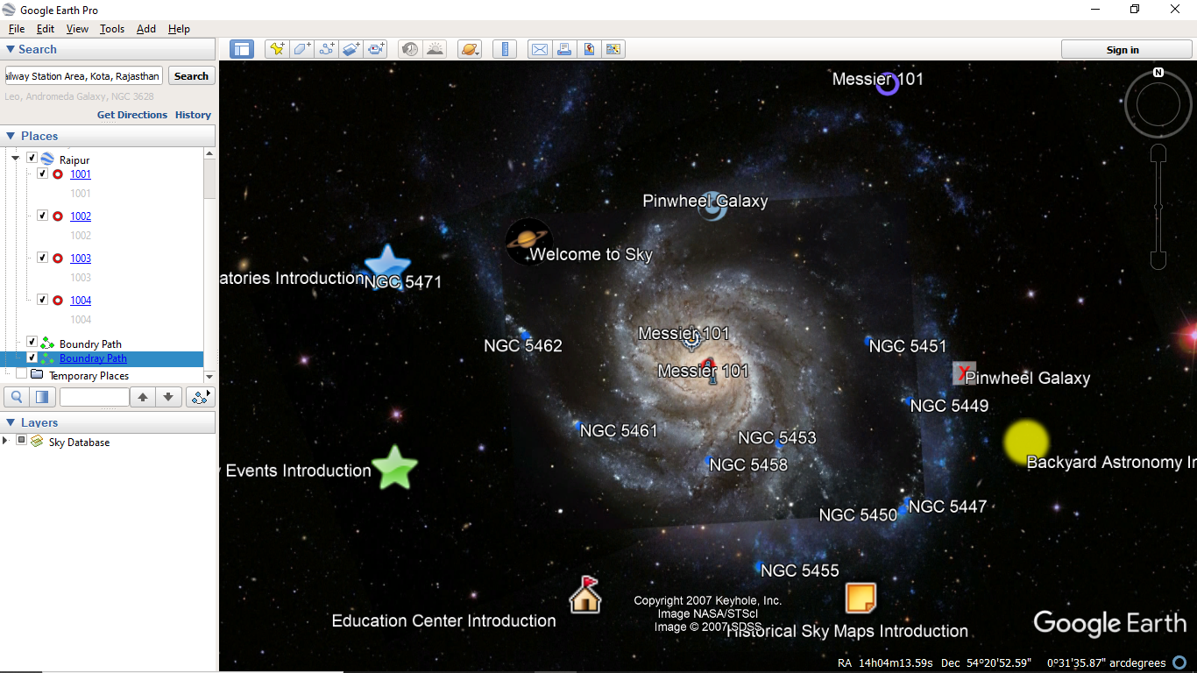This screenshot has width=1197, height=673.
Task: Click the Email envelope icon in toolbar
Action: pos(540,49)
